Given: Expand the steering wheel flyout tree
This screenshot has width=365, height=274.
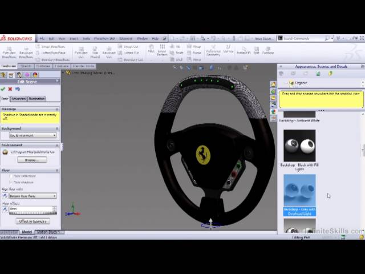Looking at the screenshot, I should tap(63, 73).
